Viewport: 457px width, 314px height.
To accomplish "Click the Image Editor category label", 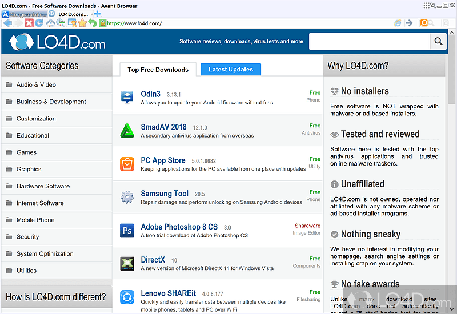I will coord(306,233).
